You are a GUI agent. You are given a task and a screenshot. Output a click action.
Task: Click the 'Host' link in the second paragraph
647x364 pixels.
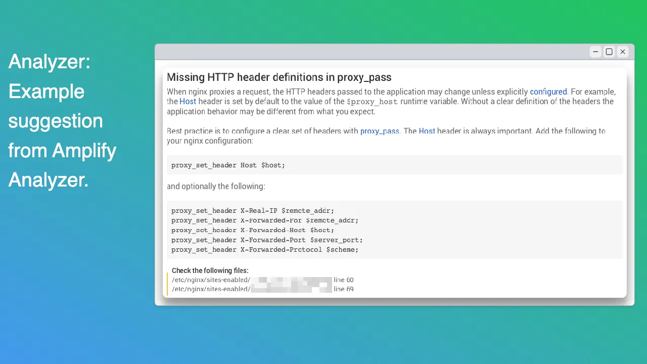427,131
